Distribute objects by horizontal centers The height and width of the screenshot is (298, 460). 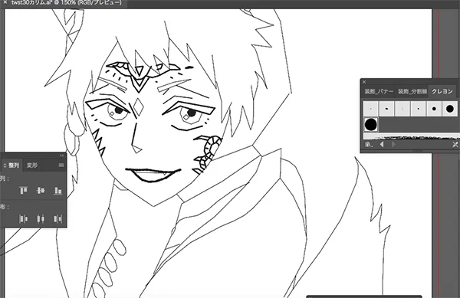coord(41,218)
